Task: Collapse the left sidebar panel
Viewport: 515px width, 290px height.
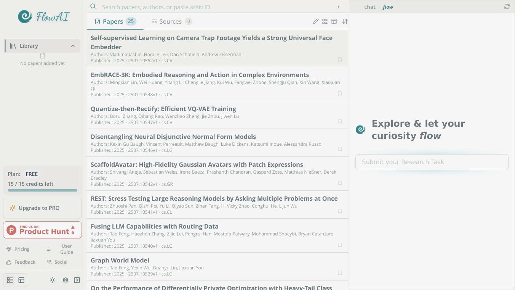Action: click(77, 280)
